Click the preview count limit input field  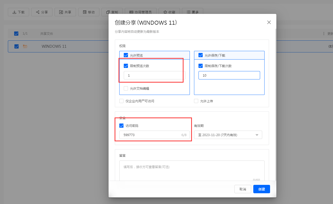[154, 75]
